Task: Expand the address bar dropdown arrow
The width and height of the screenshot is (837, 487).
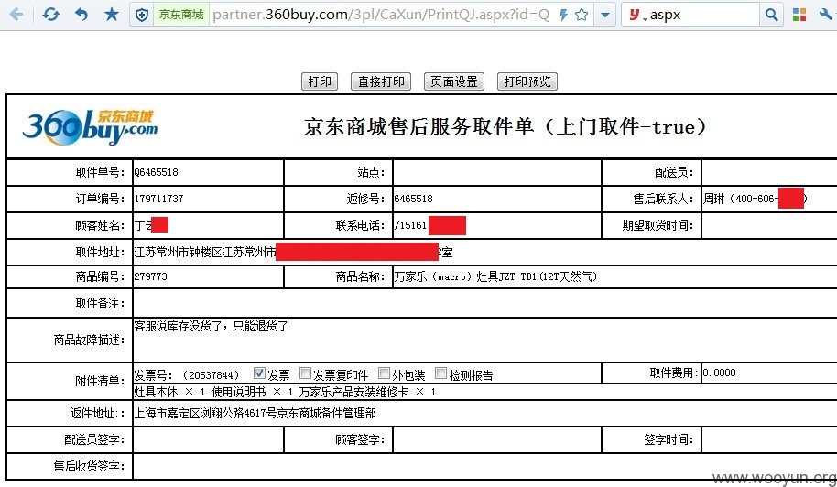Action: tap(604, 15)
